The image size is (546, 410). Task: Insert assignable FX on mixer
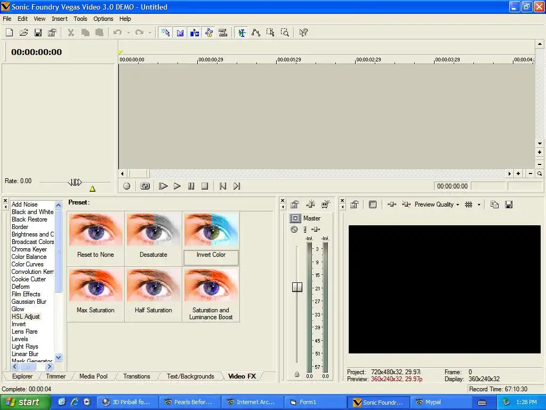point(310,204)
